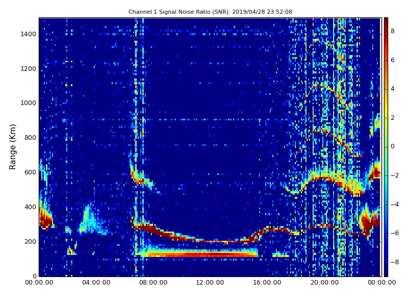Click the colorbar value −2 label
408x306 pixels.
point(394,175)
